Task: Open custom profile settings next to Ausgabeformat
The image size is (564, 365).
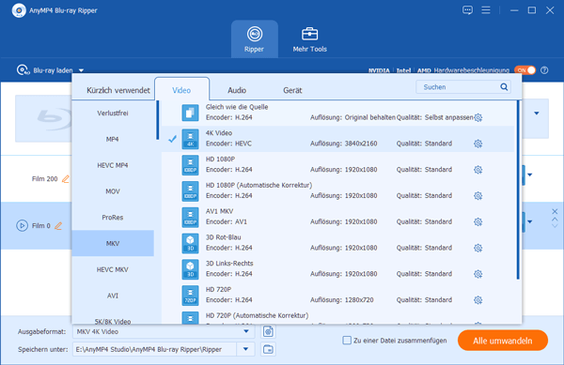Action: click(268, 331)
